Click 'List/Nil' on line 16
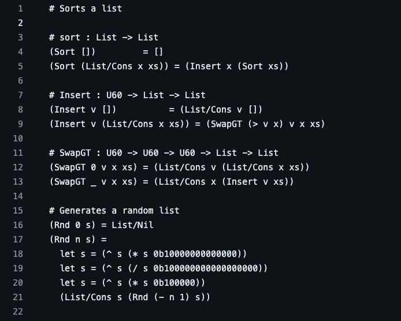 132,225
